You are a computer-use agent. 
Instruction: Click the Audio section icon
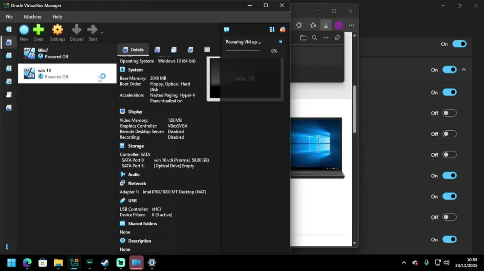point(123,174)
